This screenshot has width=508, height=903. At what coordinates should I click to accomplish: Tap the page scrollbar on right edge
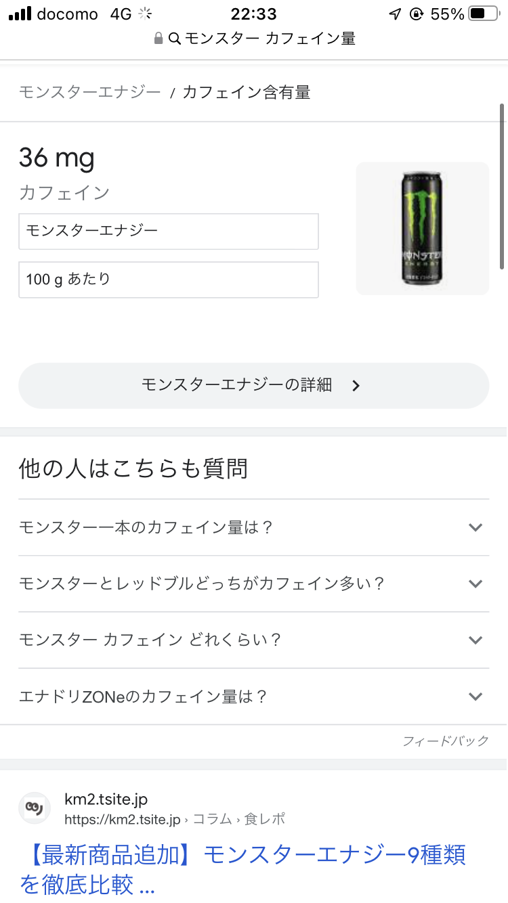502,186
